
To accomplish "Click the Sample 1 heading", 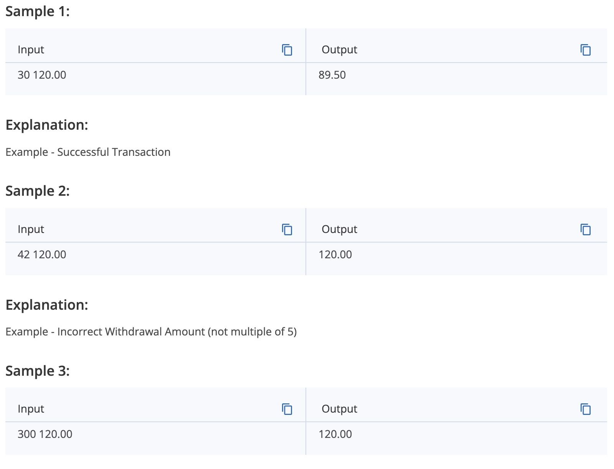I will point(38,12).
